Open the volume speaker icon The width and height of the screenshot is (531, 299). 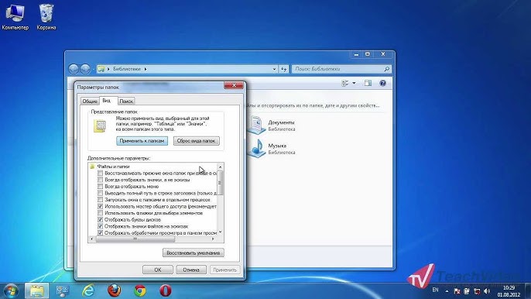[x=488, y=291]
